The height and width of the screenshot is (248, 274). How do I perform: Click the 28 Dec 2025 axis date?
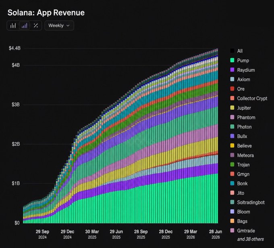[x=166, y=234]
